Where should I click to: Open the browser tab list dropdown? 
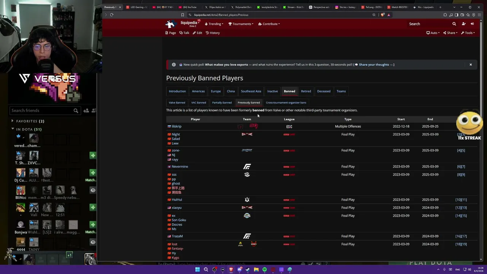(x=454, y=7)
